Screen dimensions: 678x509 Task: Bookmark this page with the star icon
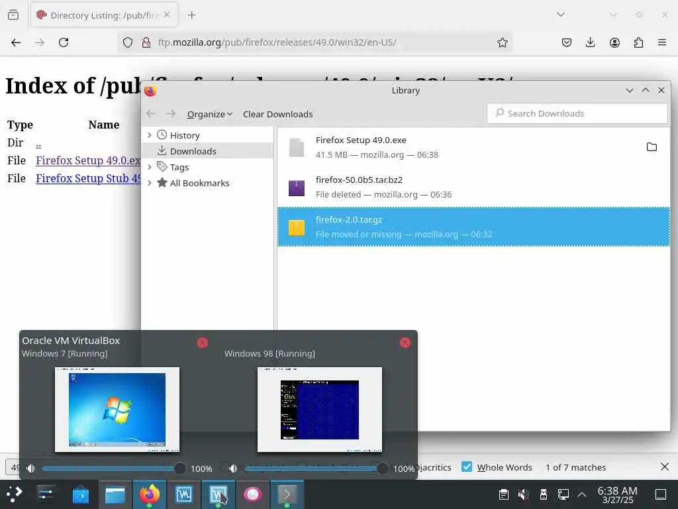502,42
